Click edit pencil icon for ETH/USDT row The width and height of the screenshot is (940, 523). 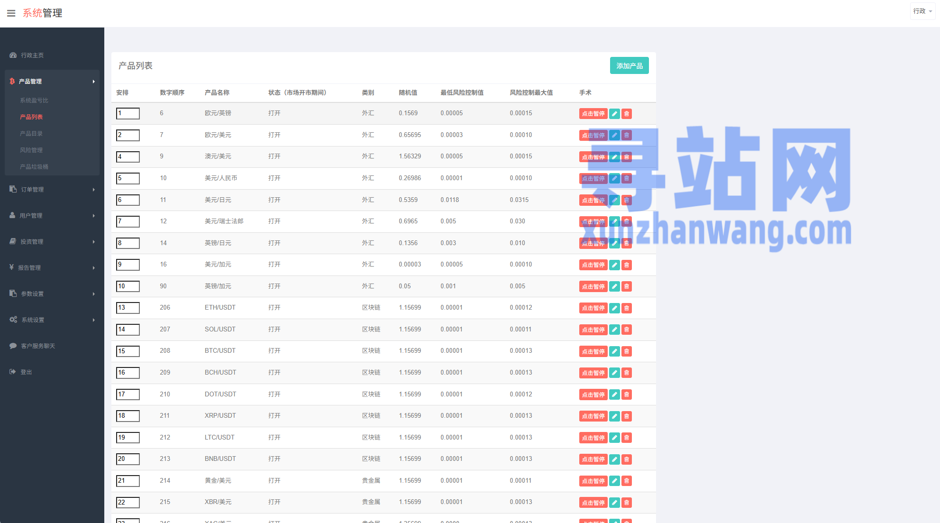coord(614,308)
